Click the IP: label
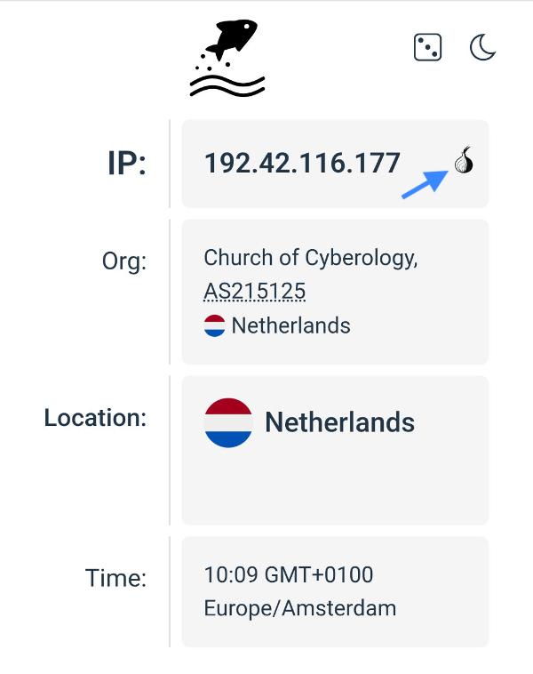This screenshot has width=533, height=674. (126, 164)
